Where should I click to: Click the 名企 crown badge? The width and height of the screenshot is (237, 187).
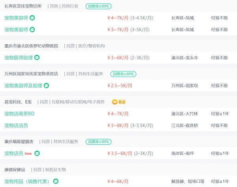[119, 102]
